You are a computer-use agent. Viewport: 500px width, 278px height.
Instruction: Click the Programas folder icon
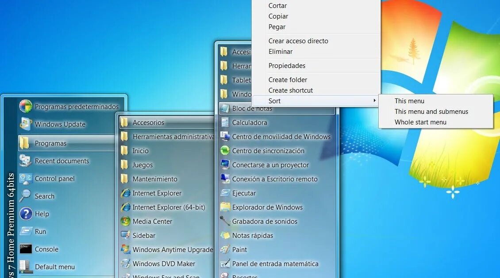[x=25, y=143]
